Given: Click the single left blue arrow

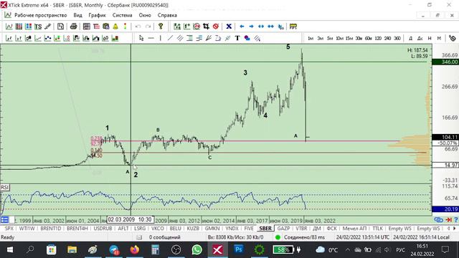Looking at the screenshot, I should pos(242,27).
